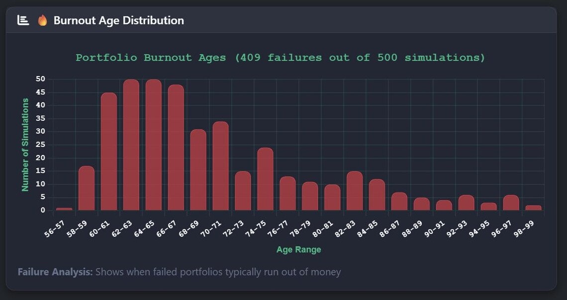Select the 86-87 age bar
Image resolution: width=567 pixels, height=300 pixels.
pyautogui.click(x=399, y=201)
